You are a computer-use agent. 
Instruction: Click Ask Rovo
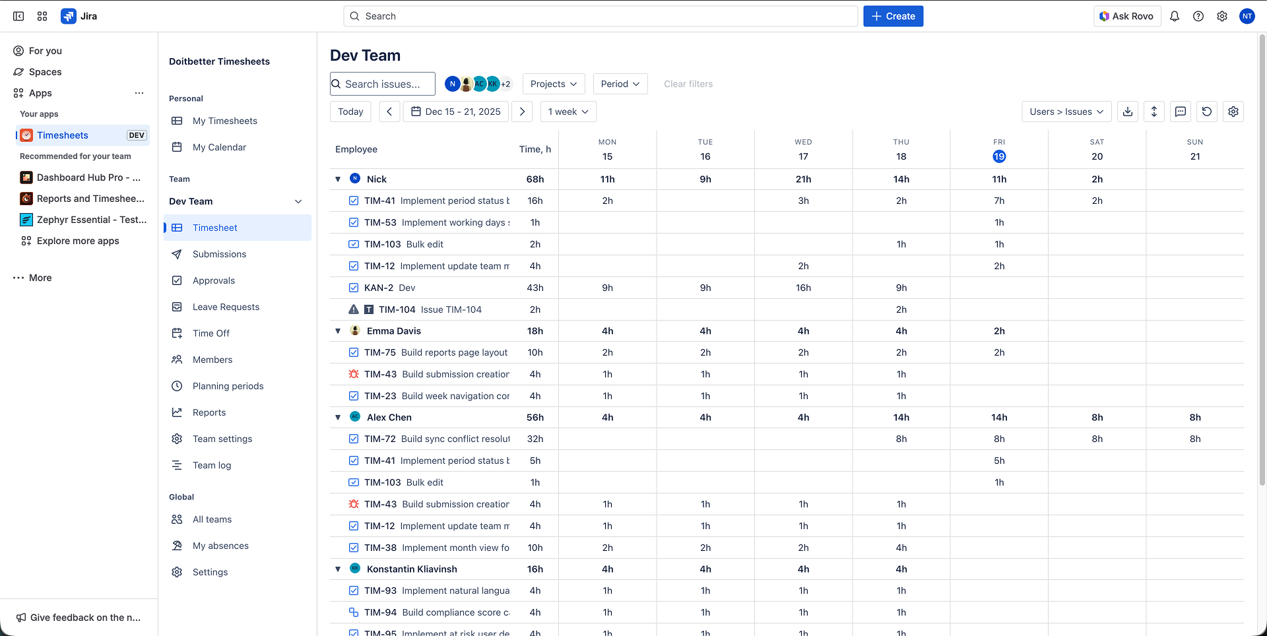[1127, 16]
